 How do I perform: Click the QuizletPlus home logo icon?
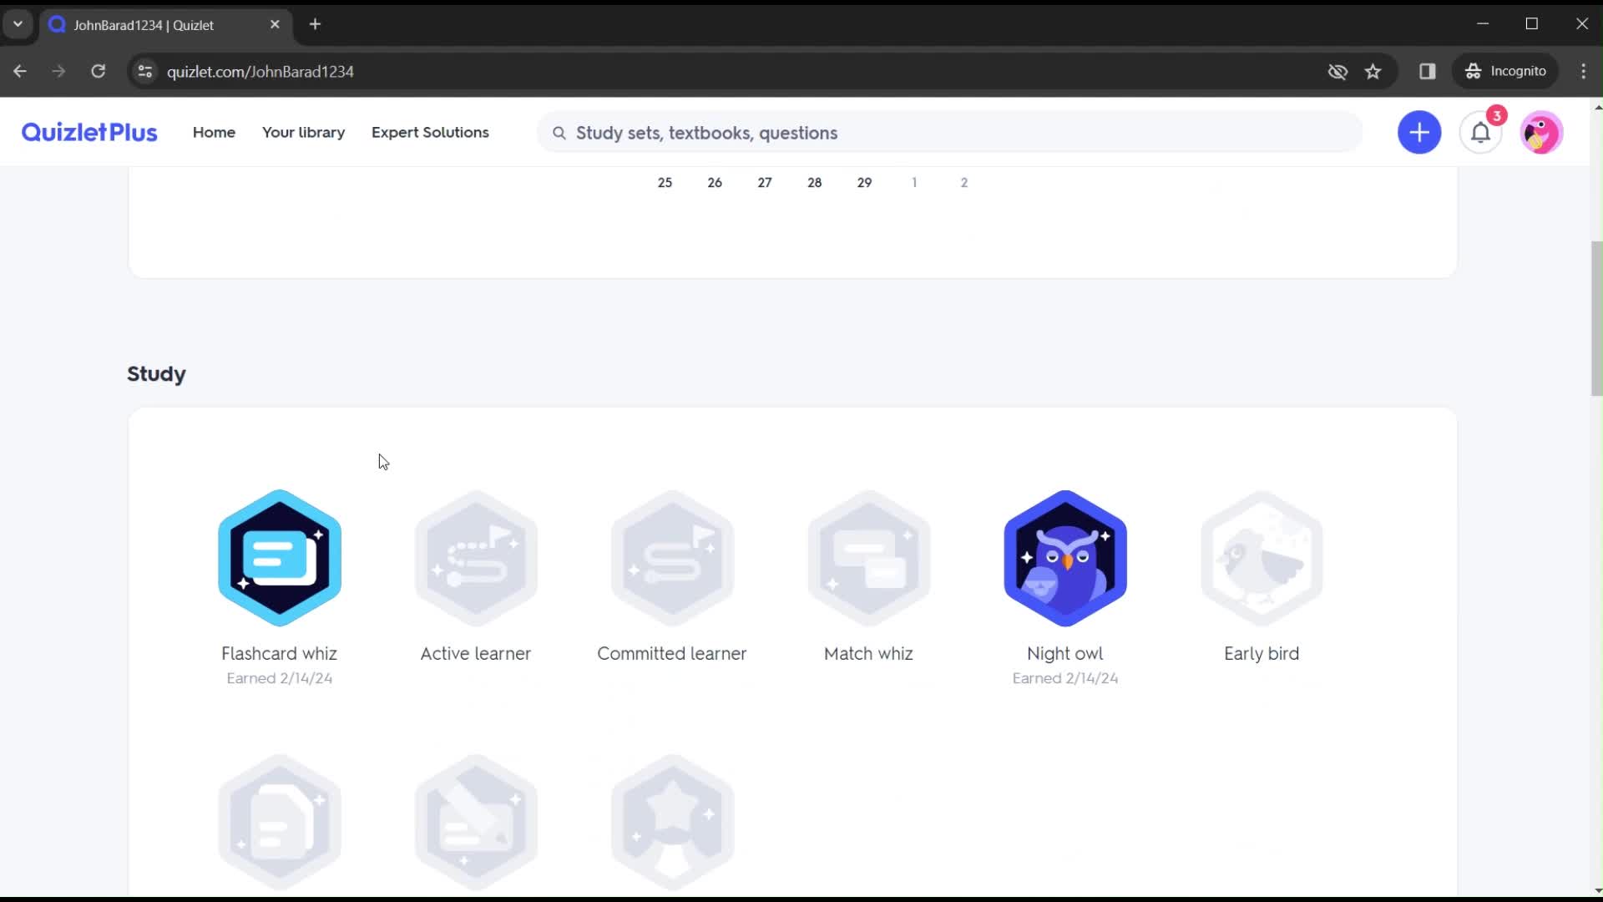coord(89,132)
